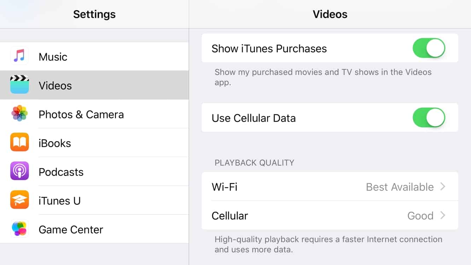The image size is (471, 265).
Task: Open the Podcasts settings label
Action: [x=61, y=172]
